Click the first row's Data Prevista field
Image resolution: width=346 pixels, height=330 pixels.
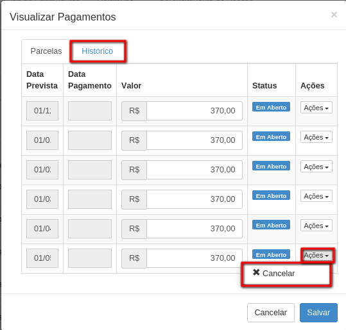[42, 111]
